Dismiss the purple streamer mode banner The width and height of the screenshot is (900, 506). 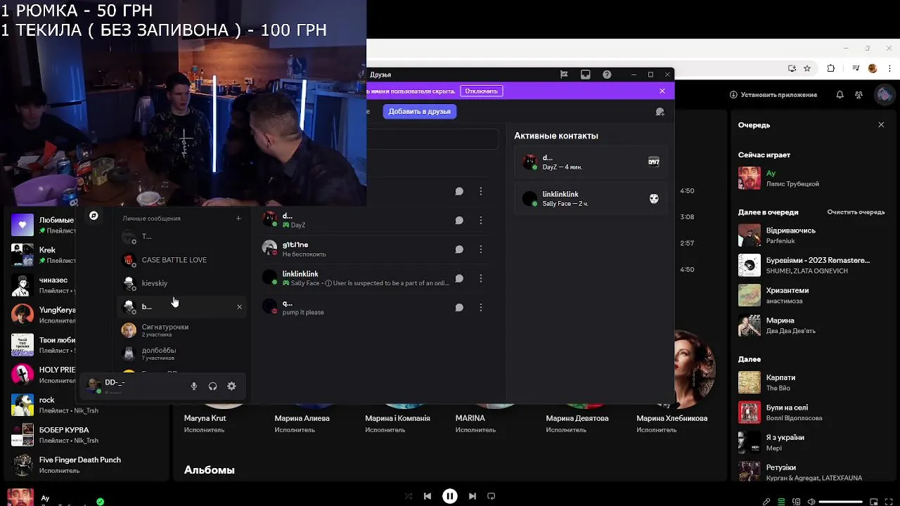point(662,91)
